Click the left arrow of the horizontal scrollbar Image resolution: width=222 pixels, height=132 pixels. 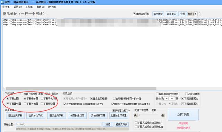pyautogui.click(x=4, y=89)
